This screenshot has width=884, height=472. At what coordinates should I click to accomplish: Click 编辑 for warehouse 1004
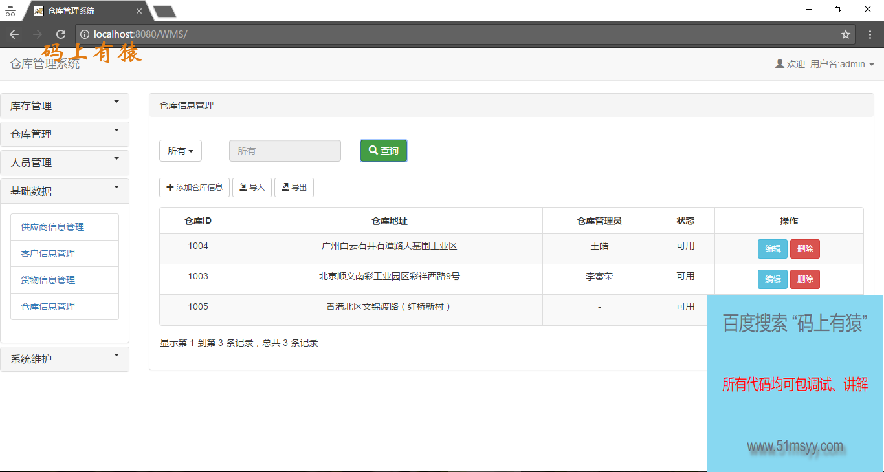click(x=772, y=248)
